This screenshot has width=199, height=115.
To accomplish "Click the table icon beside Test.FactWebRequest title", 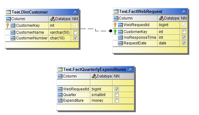I will pyautogui.click(x=116, y=11).
